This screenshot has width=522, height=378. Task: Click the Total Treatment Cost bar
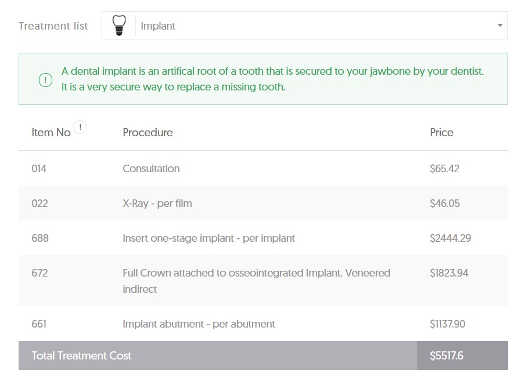263,355
